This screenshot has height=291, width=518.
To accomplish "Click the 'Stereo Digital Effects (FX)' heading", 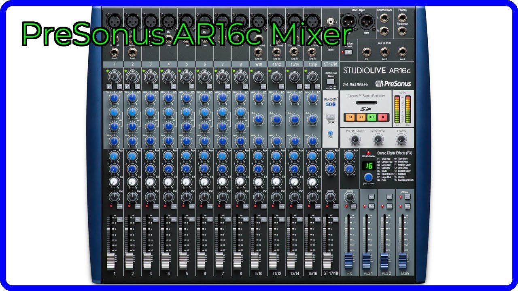I will coord(394,153).
